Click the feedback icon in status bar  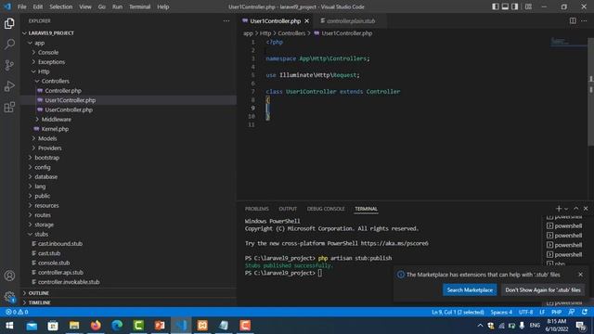(x=572, y=312)
